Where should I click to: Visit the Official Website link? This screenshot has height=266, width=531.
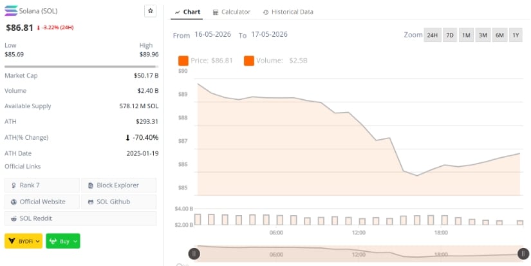pos(42,202)
